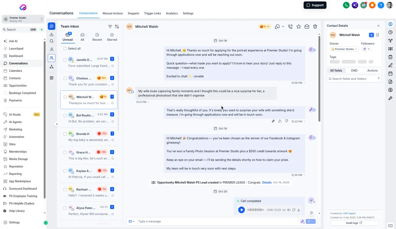Switch to the Manual Actions tab

pyautogui.click(x=113, y=13)
